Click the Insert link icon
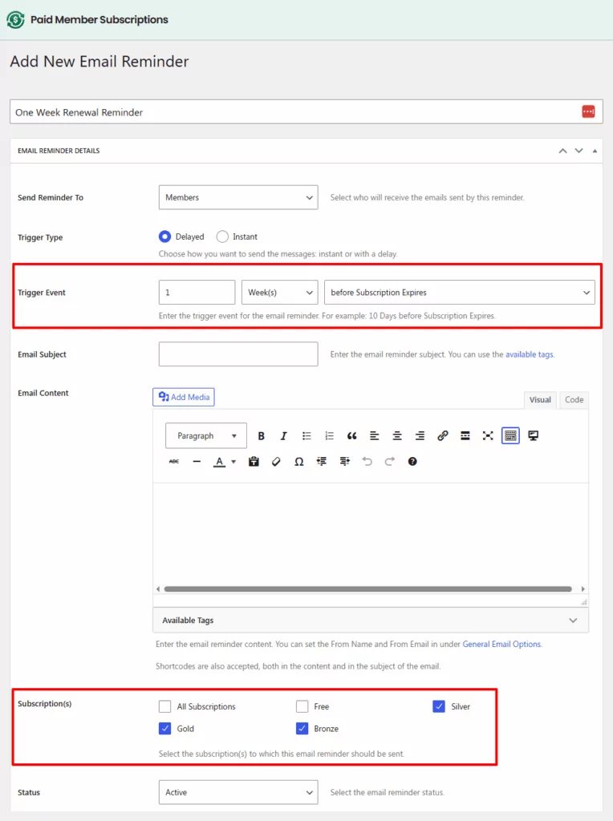This screenshot has width=613, height=821. click(x=442, y=436)
